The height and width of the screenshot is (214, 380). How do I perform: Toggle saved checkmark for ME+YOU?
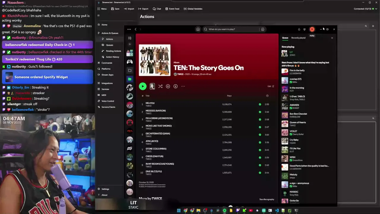coord(260,104)
